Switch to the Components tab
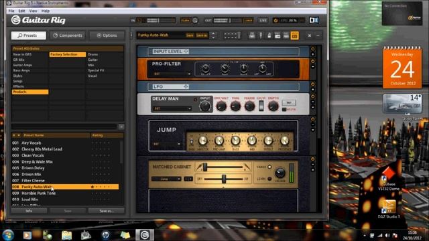The image size is (429, 241). pos(68,35)
